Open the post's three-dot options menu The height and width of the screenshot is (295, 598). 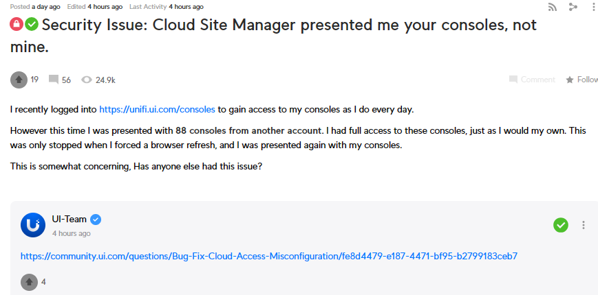tap(593, 7)
